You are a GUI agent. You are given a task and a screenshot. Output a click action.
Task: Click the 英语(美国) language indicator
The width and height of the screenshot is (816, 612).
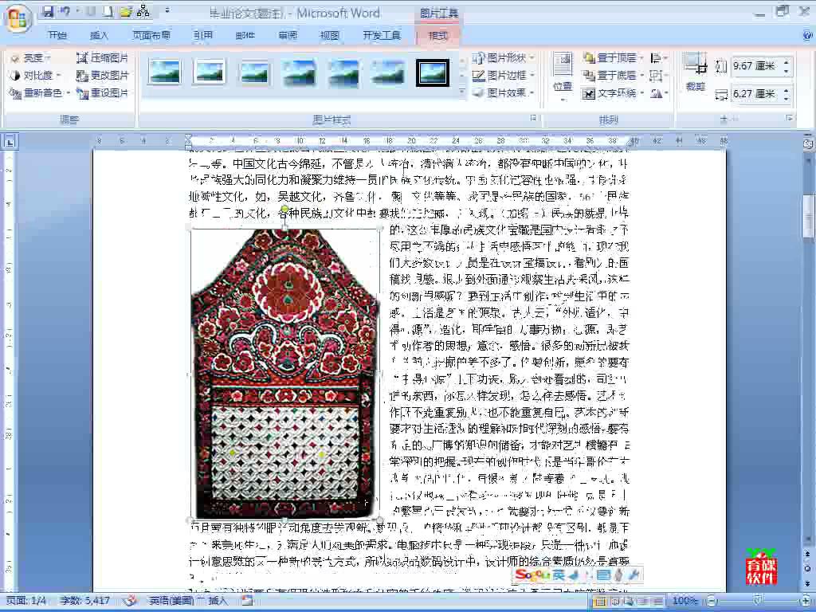174,601
